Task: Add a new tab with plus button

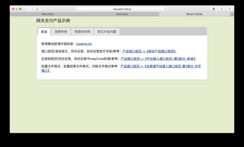Action: pyautogui.click(x=232, y=14)
